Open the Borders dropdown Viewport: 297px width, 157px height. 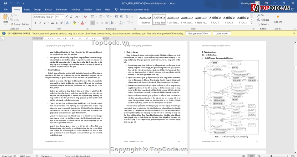[x=132, y=23]
